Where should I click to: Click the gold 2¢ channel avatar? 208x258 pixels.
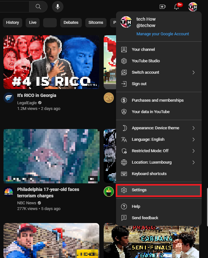point(109,98)
